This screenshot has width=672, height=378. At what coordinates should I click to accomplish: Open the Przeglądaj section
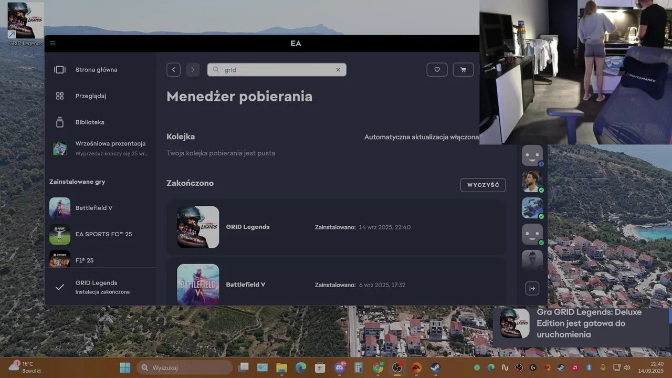[91, 96]
